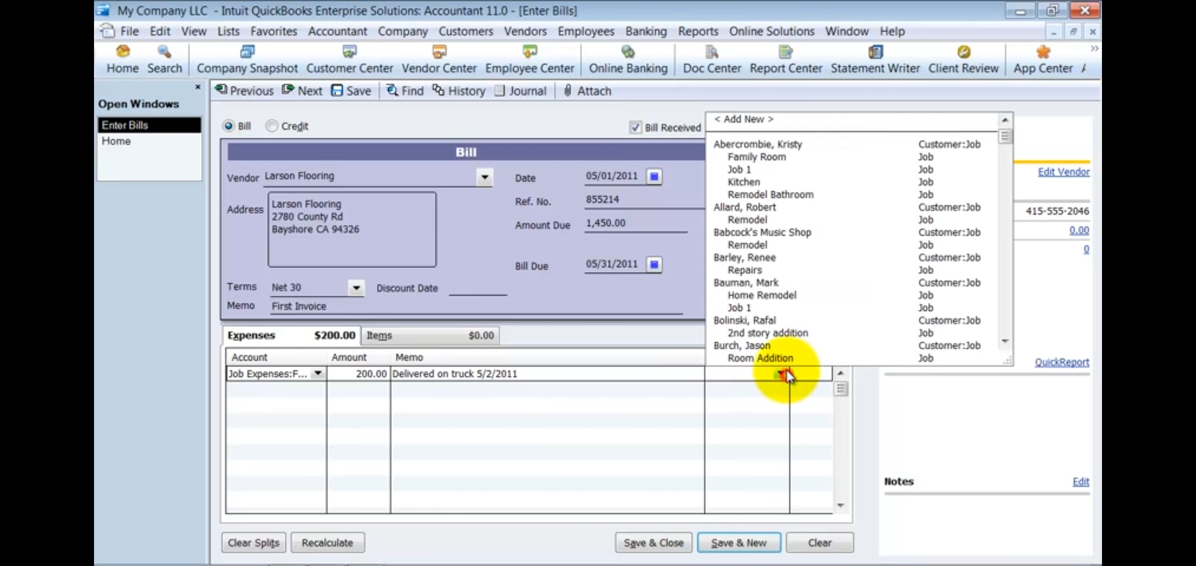Click the Save toolbar button
1196x566 pixels.
click(x=351, y=90)
